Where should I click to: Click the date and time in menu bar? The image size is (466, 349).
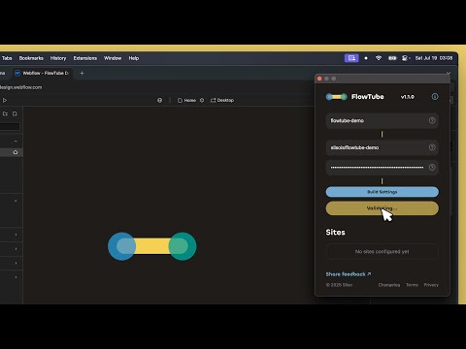coord(434,58)
